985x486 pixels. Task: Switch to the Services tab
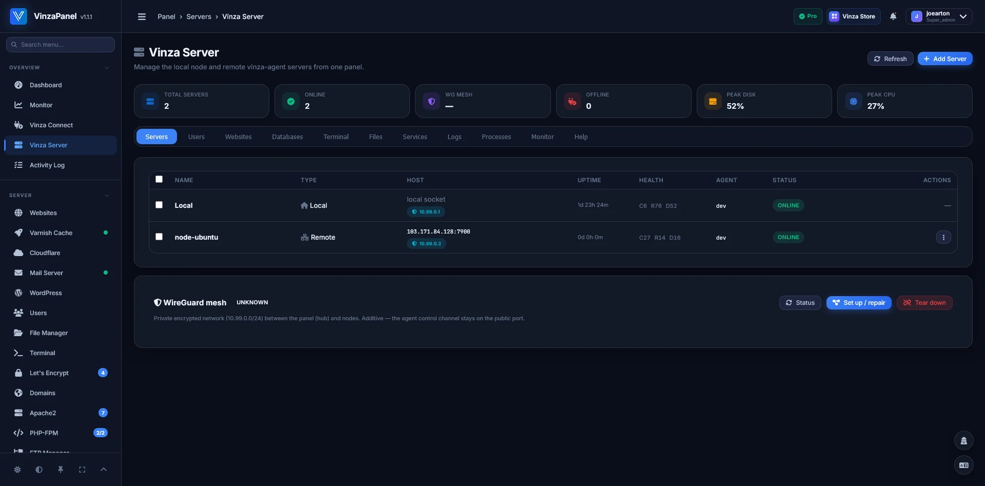pos(415,137)
